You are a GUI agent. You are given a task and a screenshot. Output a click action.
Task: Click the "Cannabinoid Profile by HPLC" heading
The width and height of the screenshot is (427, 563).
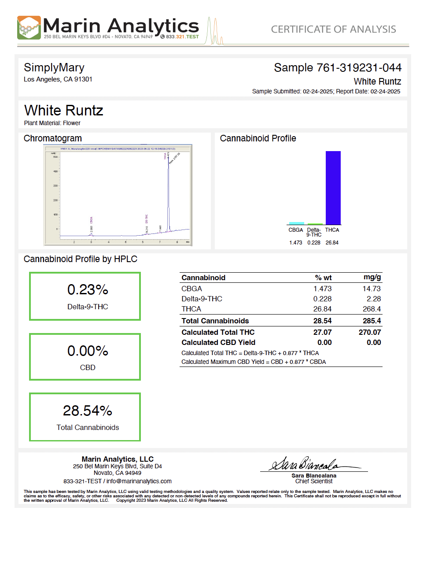tap(81, 259)
